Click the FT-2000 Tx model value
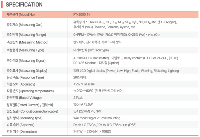 pyautogui.click(x=82, y=14)
